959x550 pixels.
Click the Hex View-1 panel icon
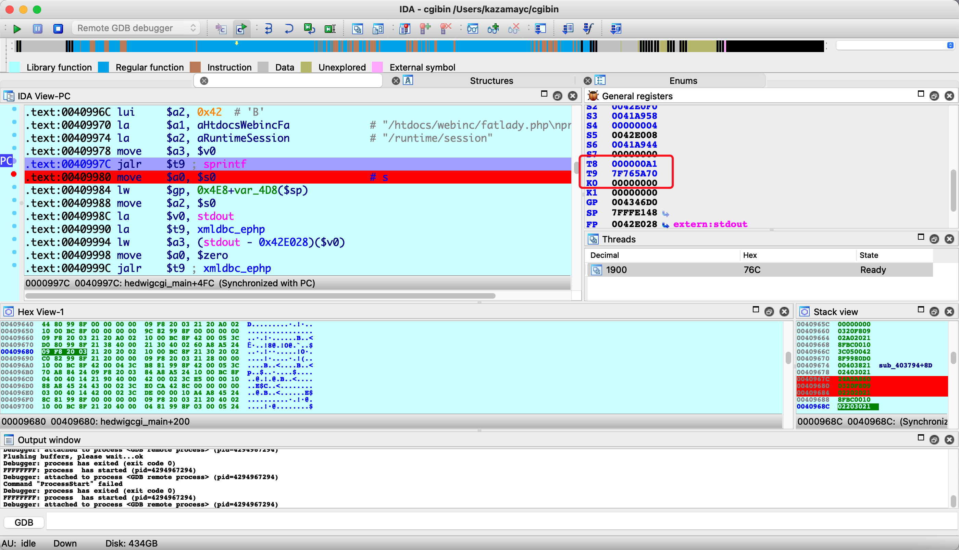pos(9,312)
